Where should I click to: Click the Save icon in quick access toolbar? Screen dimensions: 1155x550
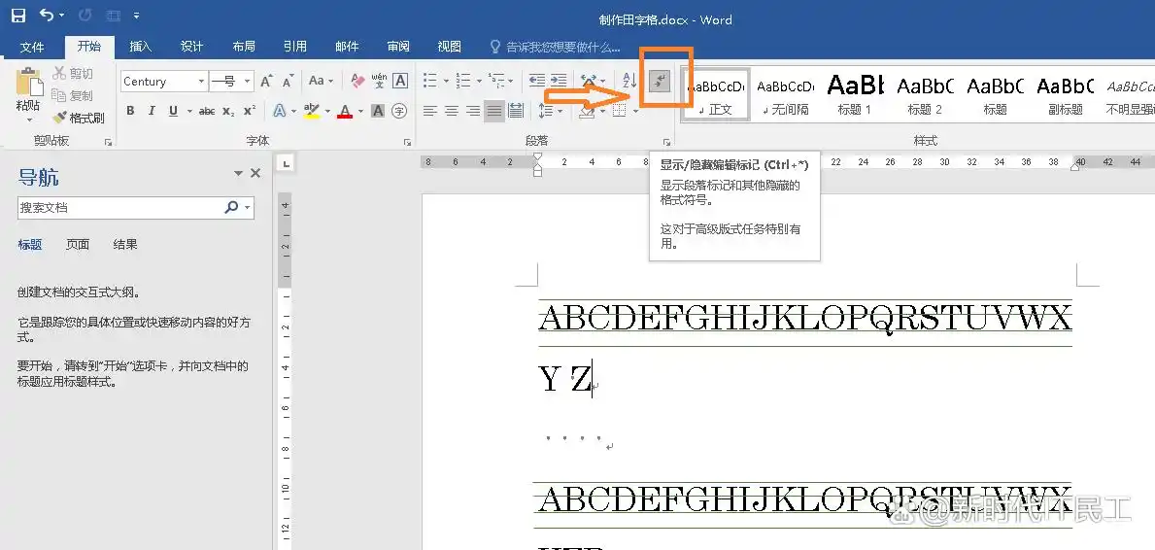coord(18,17)
